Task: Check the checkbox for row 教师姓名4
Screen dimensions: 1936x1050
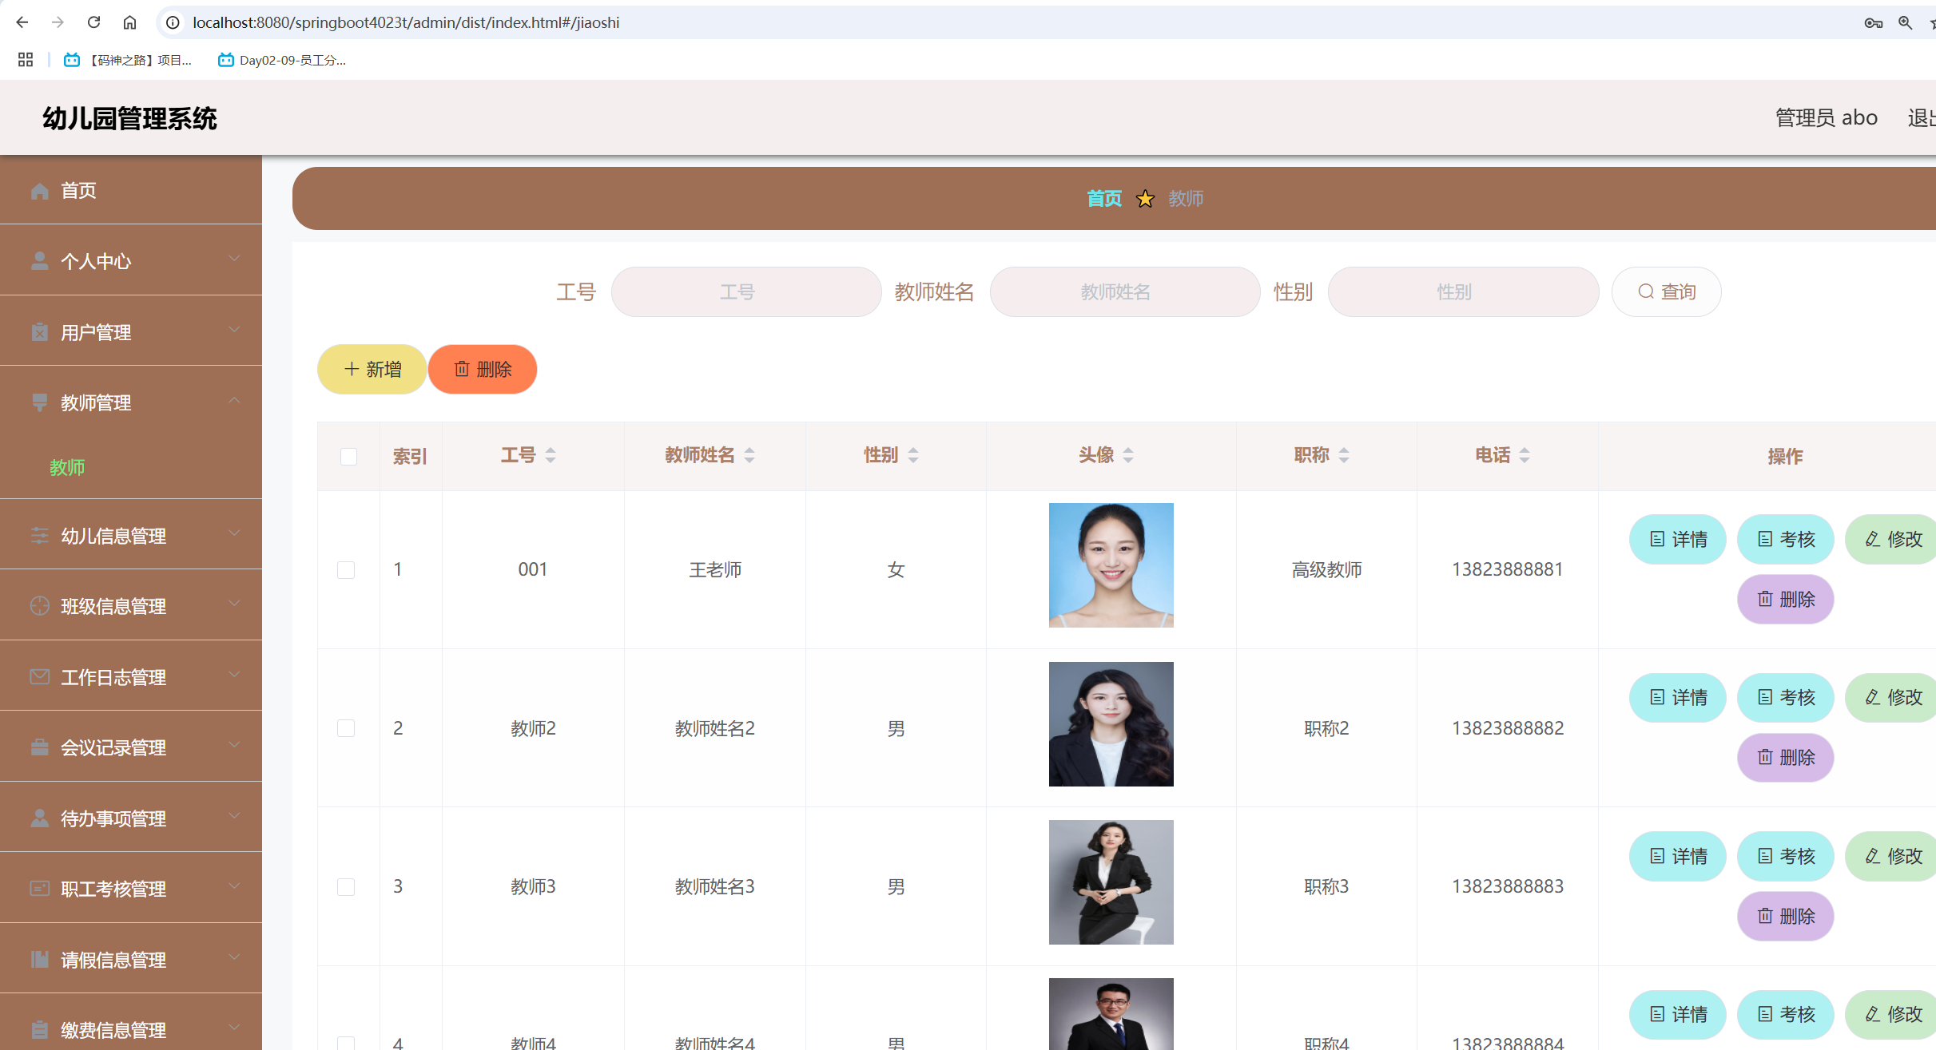Action: (x=346, y=1043)
